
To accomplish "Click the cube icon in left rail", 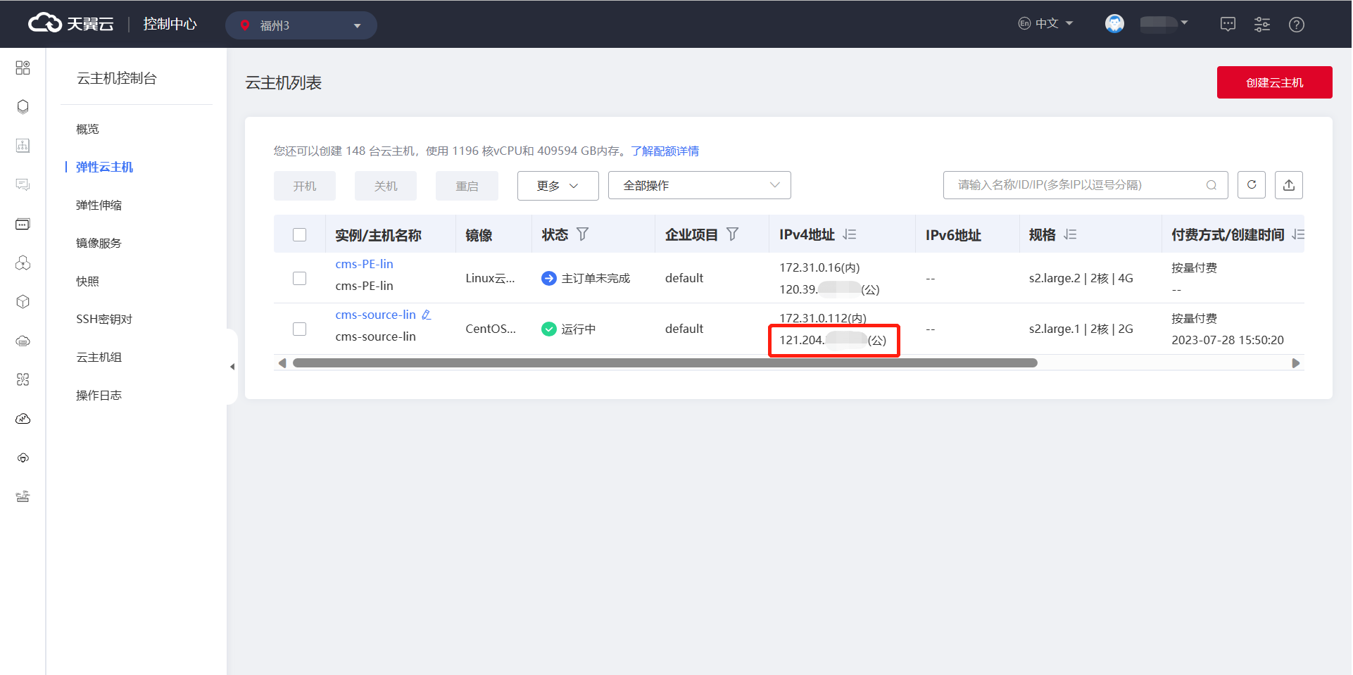I will (x=23, y=301).
